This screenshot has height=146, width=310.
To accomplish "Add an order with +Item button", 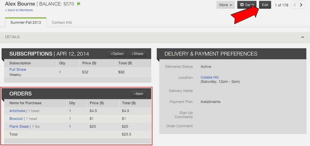I will click(x=138, y=94).
